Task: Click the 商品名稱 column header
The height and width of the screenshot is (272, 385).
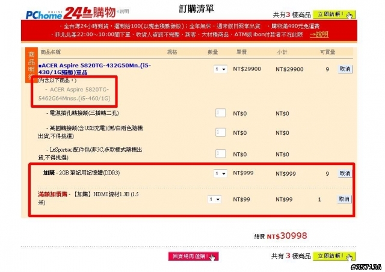Action: point(51,52)
